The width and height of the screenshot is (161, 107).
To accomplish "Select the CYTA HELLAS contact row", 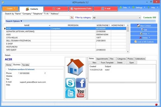I will (x=66, y=38).
